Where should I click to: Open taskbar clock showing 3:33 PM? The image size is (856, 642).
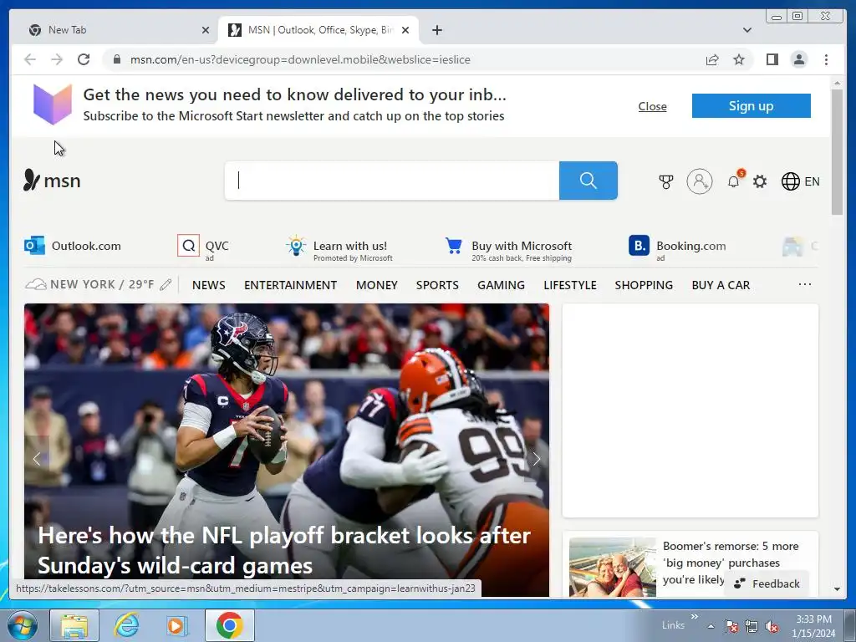click(813, 626)
